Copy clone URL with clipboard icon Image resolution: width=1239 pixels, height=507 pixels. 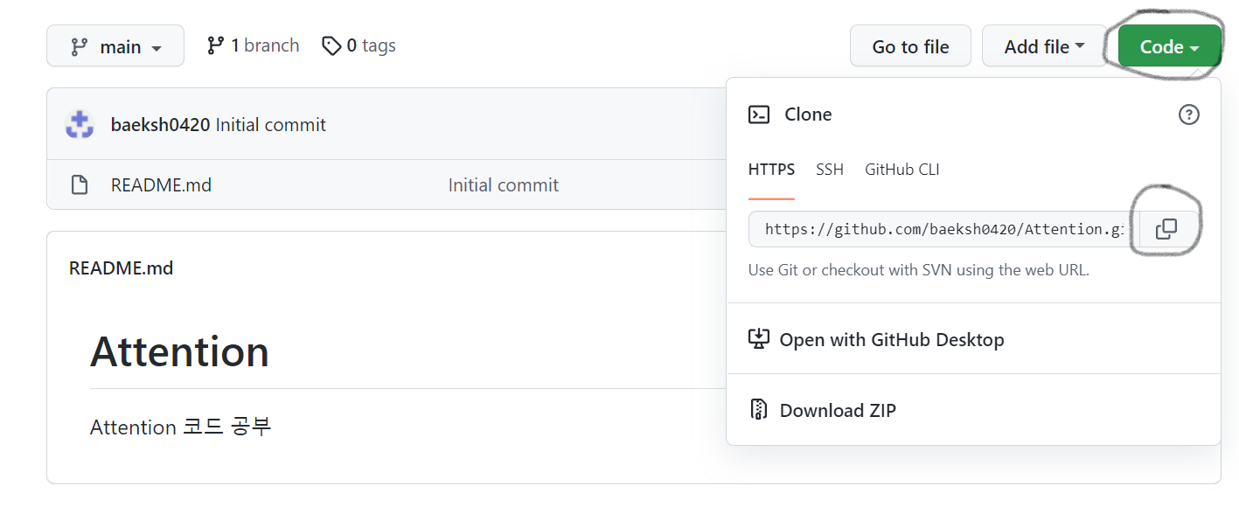(x=1166, y=229)
